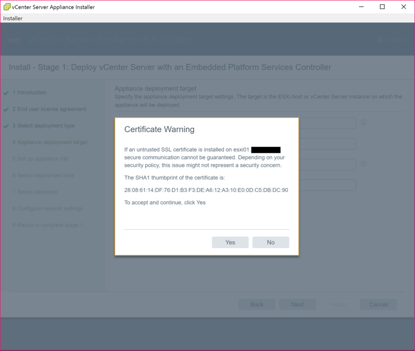This screenshot has width=415, height=351.
Task: Click the Cancel button in wizard footer
Action: click(379, 304)
